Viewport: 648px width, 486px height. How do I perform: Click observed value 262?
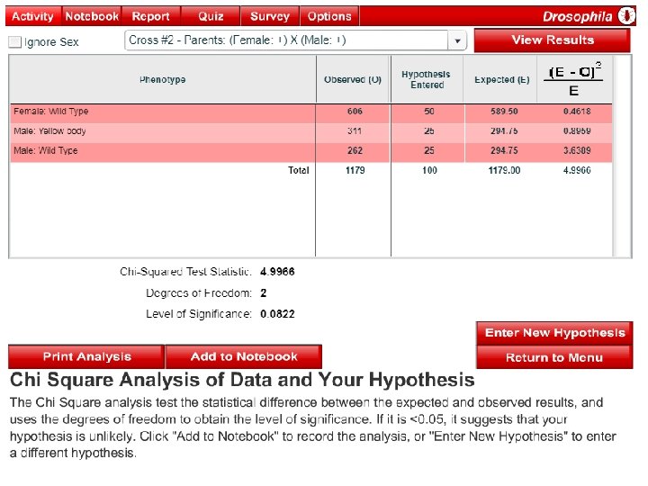pos(355,151)
